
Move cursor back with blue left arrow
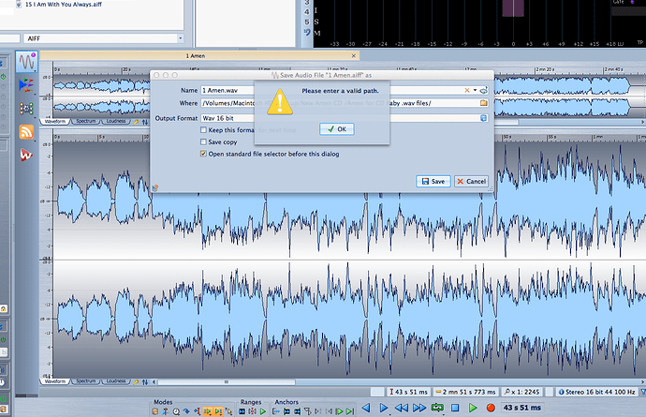(366, 408)
